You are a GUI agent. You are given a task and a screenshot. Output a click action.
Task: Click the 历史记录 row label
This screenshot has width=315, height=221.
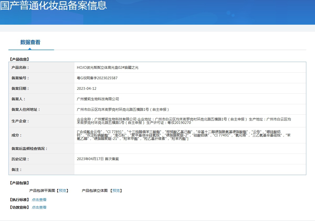coord(20,159)
